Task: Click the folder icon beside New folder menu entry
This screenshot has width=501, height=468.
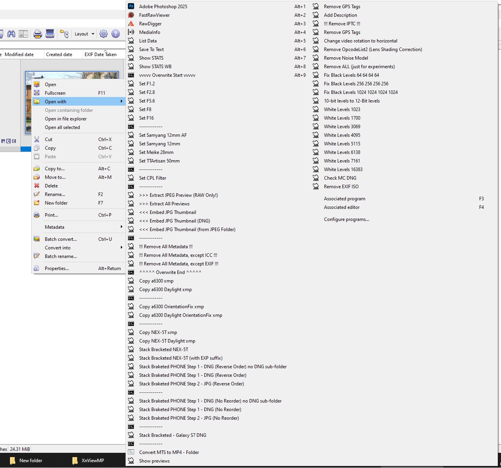Action: (37, 203)
